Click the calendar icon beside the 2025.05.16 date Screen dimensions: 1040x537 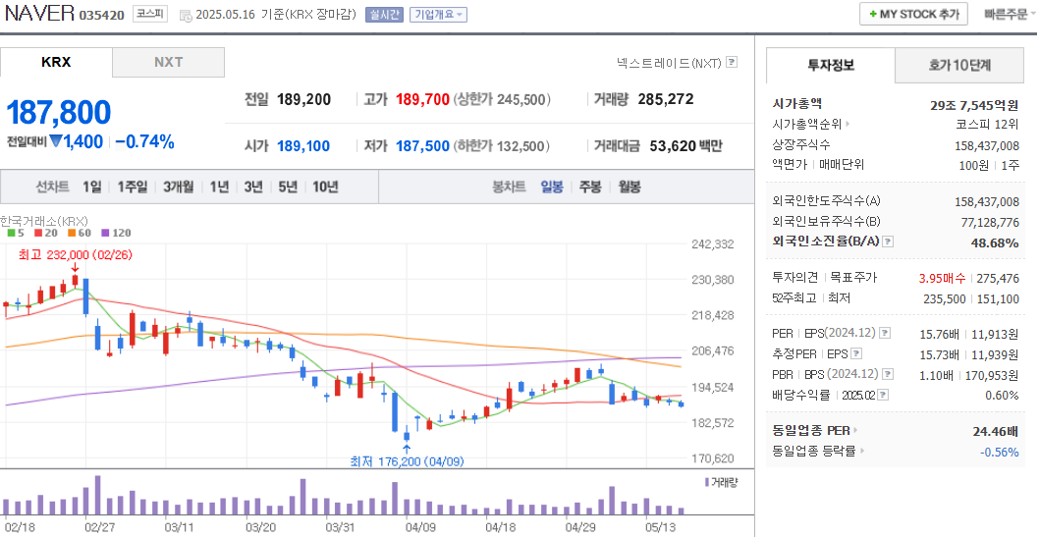(185, 16)
